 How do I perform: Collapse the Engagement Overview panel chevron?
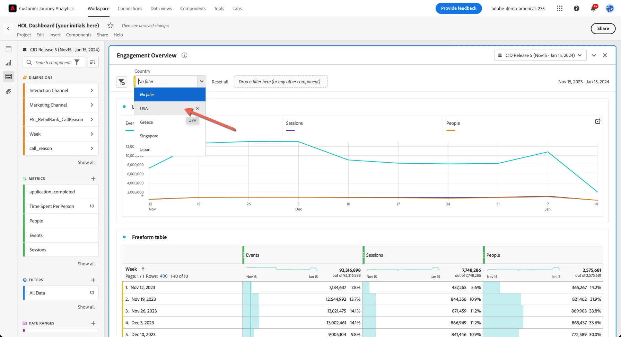pyautogui.click(x=594, y=55)
